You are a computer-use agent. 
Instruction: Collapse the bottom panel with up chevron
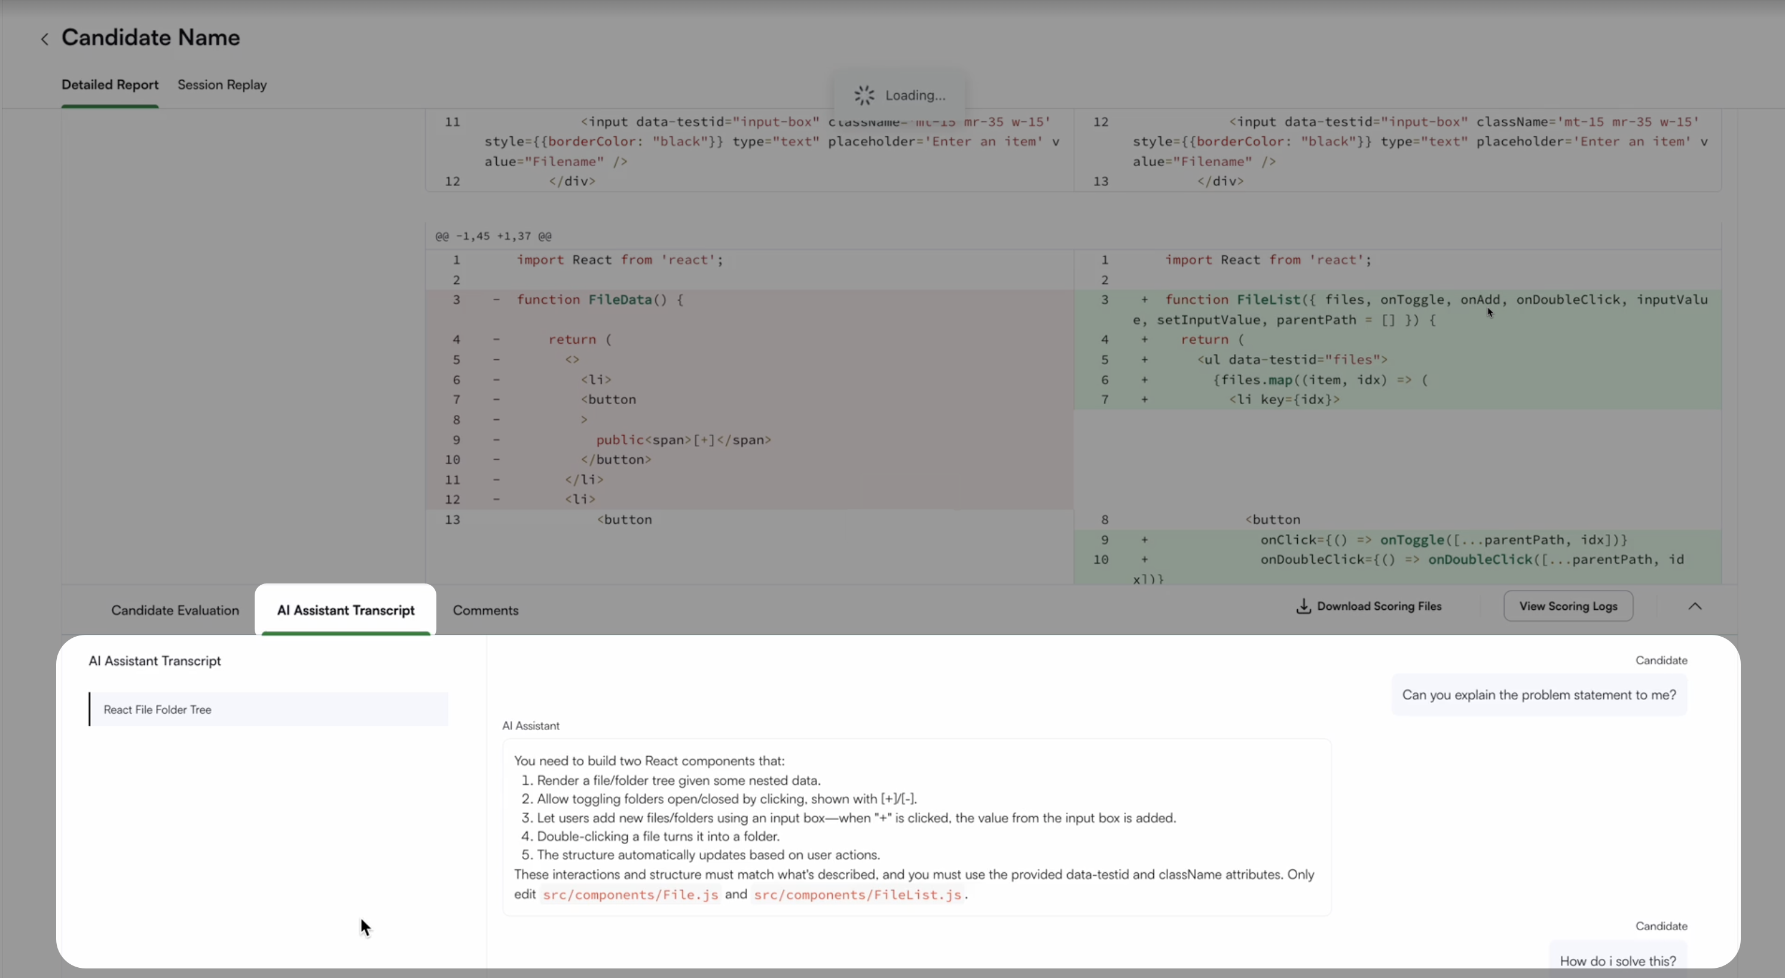[x=1694, y=607]
